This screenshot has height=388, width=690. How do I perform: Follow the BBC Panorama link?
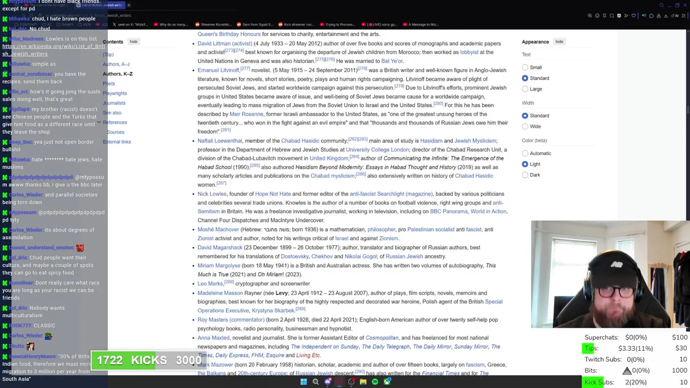(x=448, y=212)
